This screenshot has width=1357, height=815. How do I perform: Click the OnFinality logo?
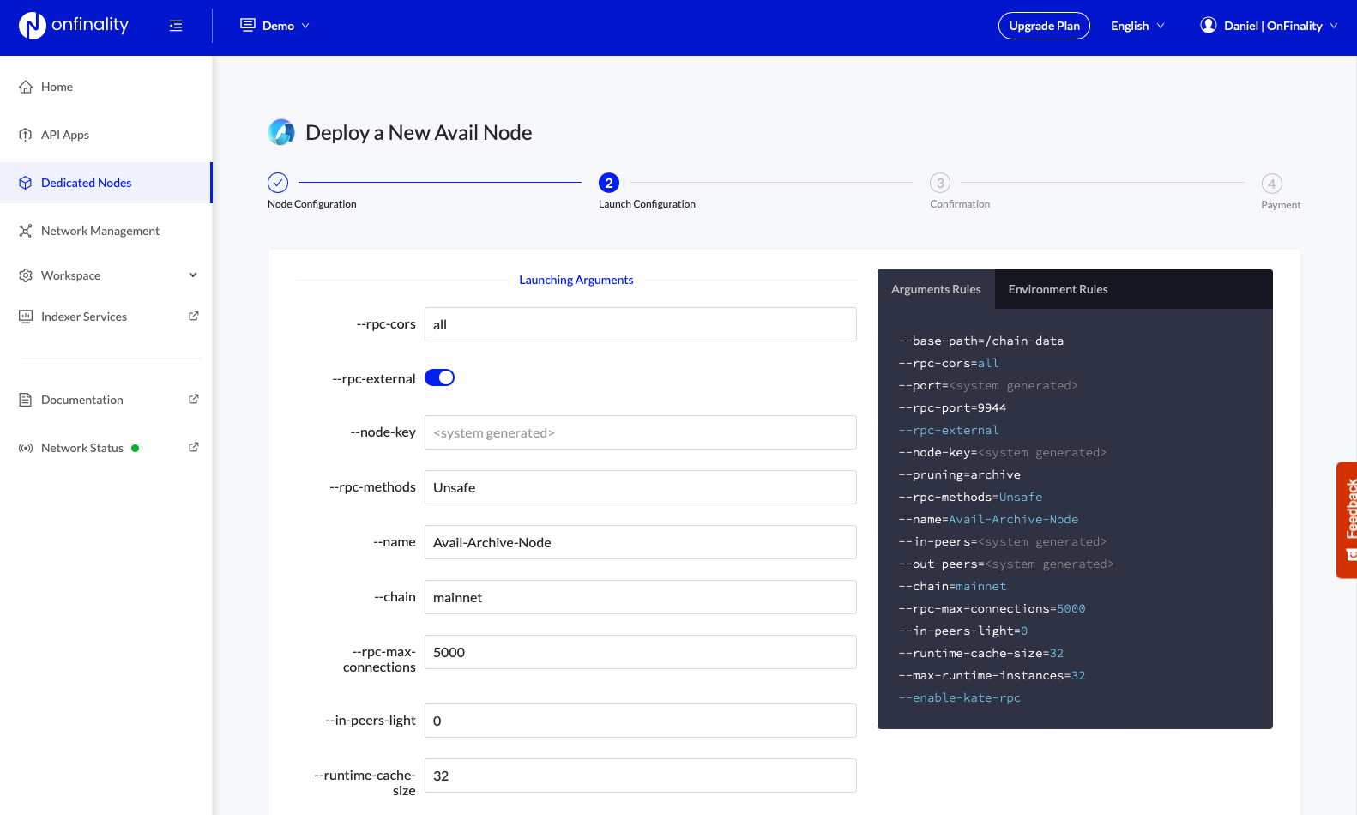click(x=74, y=26)
